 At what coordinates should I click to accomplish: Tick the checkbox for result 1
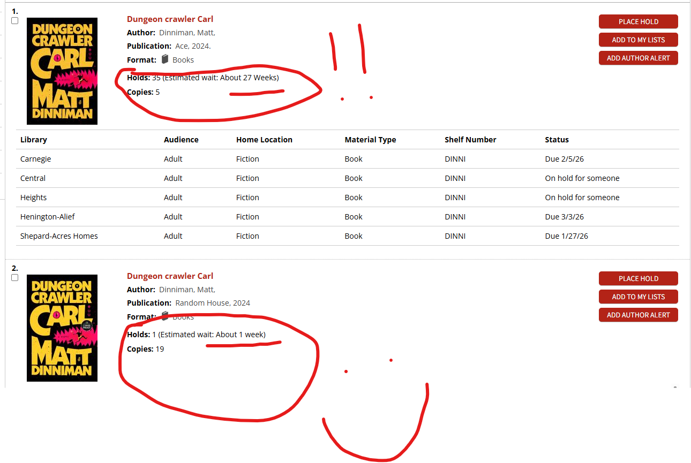[x=15, y=21]
